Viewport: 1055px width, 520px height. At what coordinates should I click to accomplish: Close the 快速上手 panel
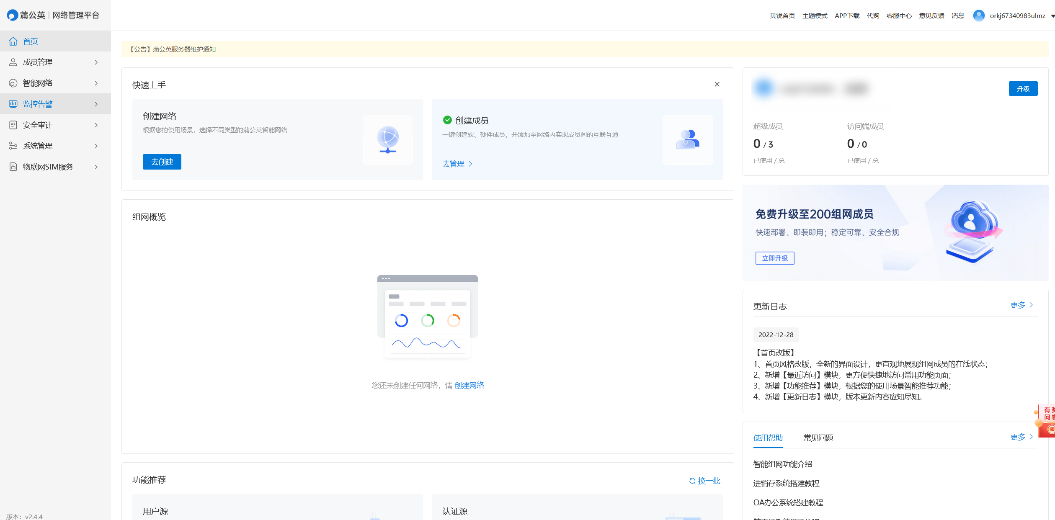[x=717, y=84]
